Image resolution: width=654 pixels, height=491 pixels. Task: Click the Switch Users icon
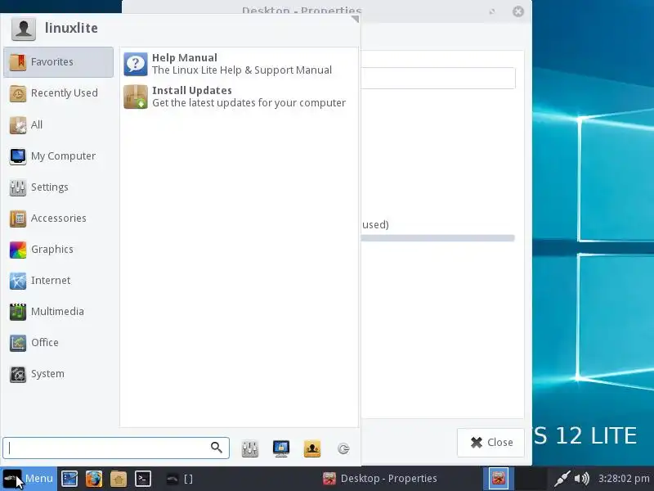coord(312,448)
